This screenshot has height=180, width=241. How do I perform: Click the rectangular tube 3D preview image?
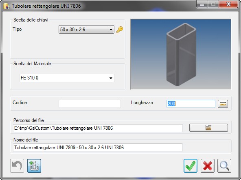pos(181,54)
